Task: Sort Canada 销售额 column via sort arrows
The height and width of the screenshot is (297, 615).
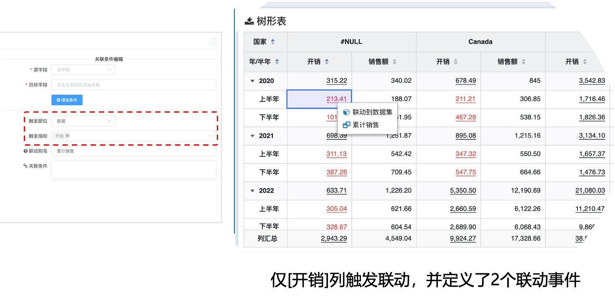Action: coord(524,62)
